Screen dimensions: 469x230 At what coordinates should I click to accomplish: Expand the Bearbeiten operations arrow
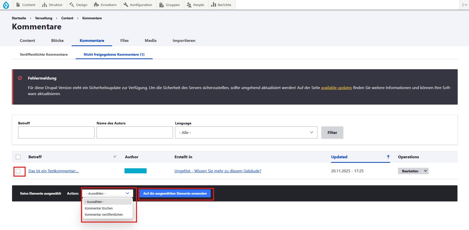[425, 171]
